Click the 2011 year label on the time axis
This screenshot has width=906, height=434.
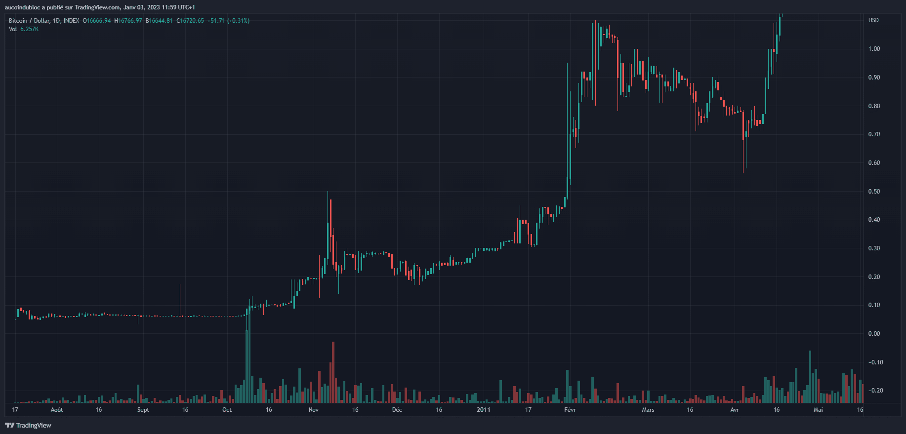coord(484,410)
